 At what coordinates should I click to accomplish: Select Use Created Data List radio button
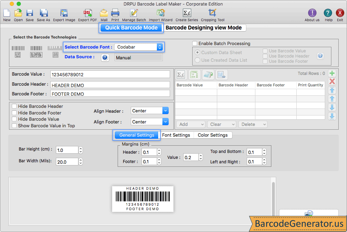pos(197,60)
